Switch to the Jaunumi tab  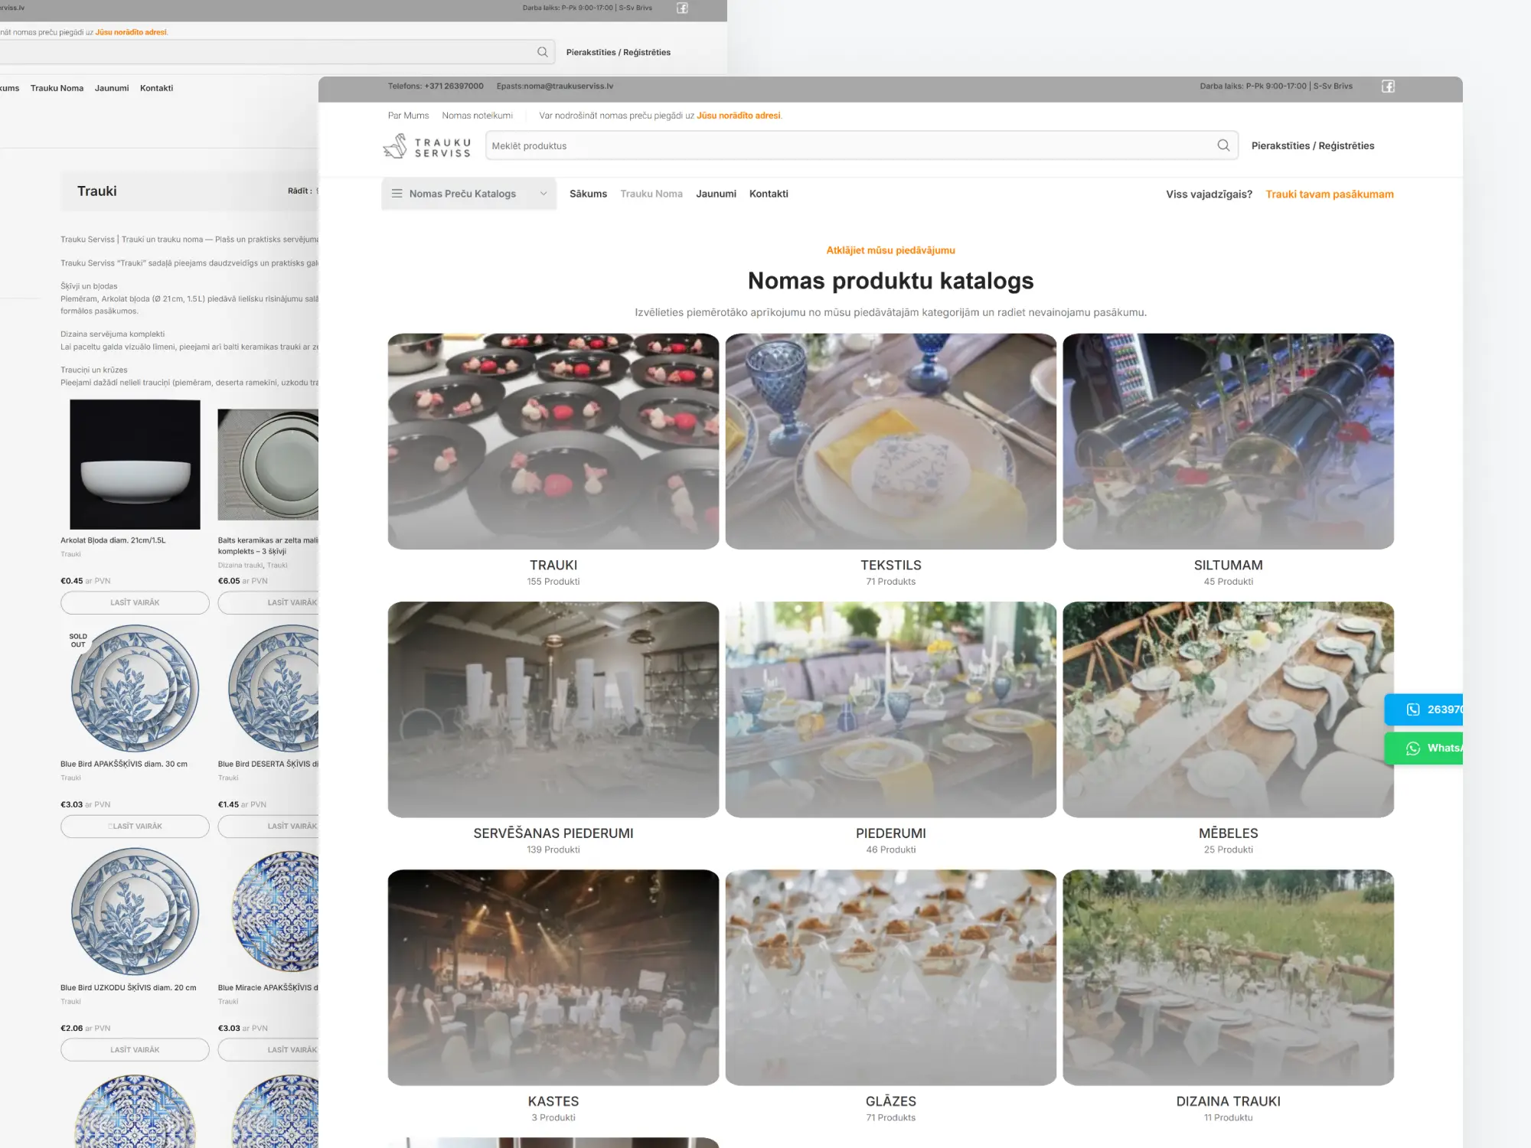pos(716,194)
